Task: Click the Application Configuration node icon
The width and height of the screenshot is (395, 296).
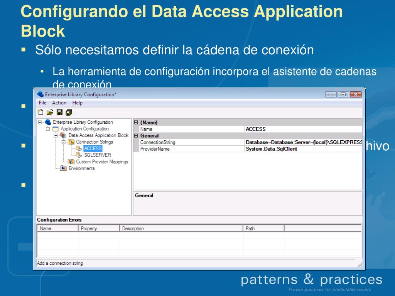Action: click(56, 129)
